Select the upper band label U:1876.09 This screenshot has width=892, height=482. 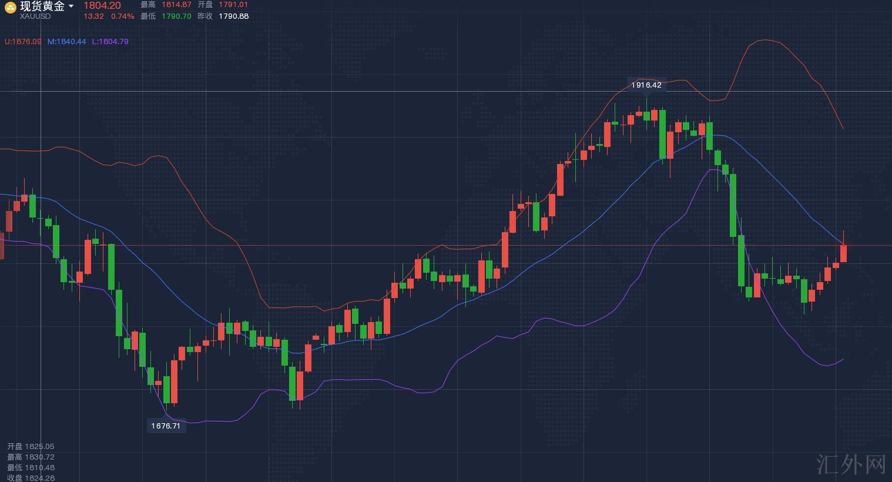tap(23, 42)
